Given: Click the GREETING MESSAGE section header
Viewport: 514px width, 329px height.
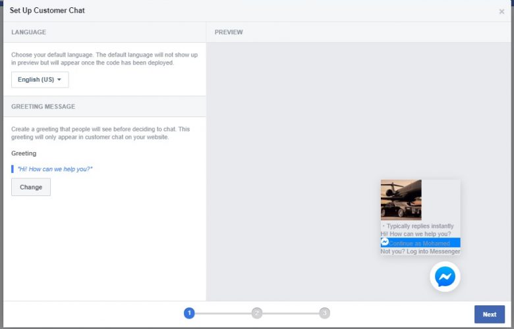Looking at the screenshot, I should click(43, 107).
